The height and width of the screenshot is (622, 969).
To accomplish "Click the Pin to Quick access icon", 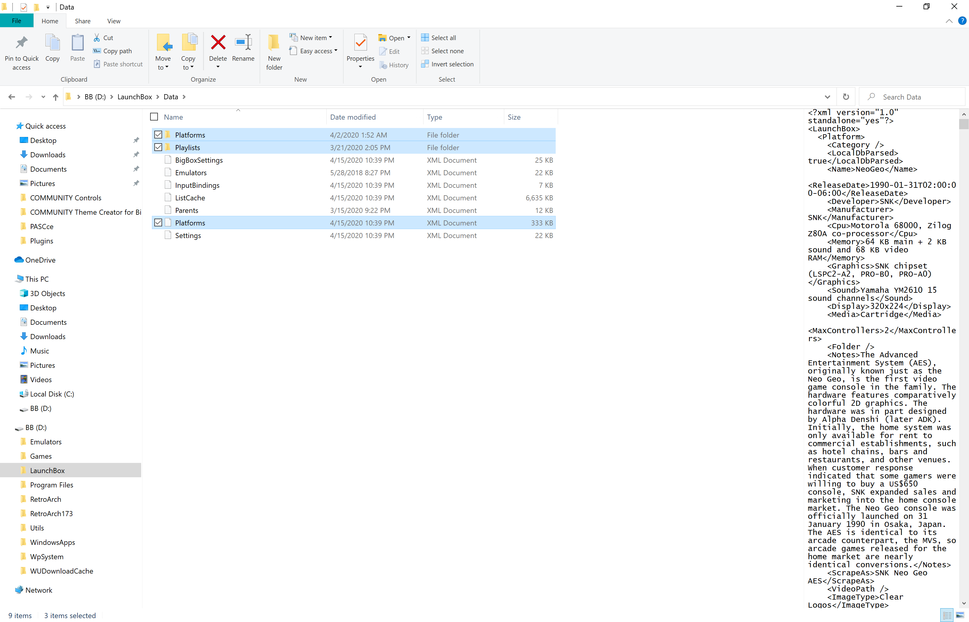I will (22, 42).
